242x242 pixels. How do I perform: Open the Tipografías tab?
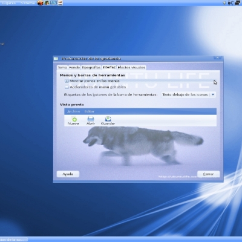tap(91, 67)
